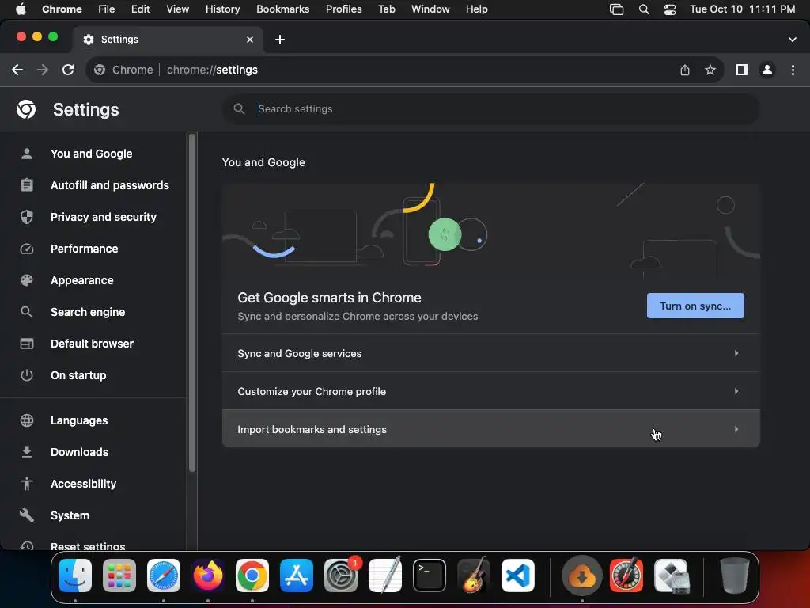Open macOS Control Center icon
Viewport: 810px width, 608px height.
pyautogui.click(x=670, y=9)
